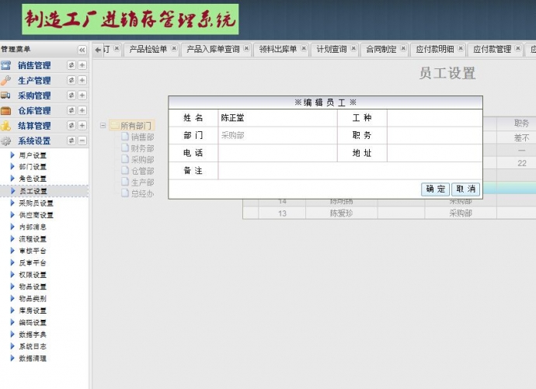Expand the 生产管理 section
The image size is (536, 389).
click(x=82, y=80)
